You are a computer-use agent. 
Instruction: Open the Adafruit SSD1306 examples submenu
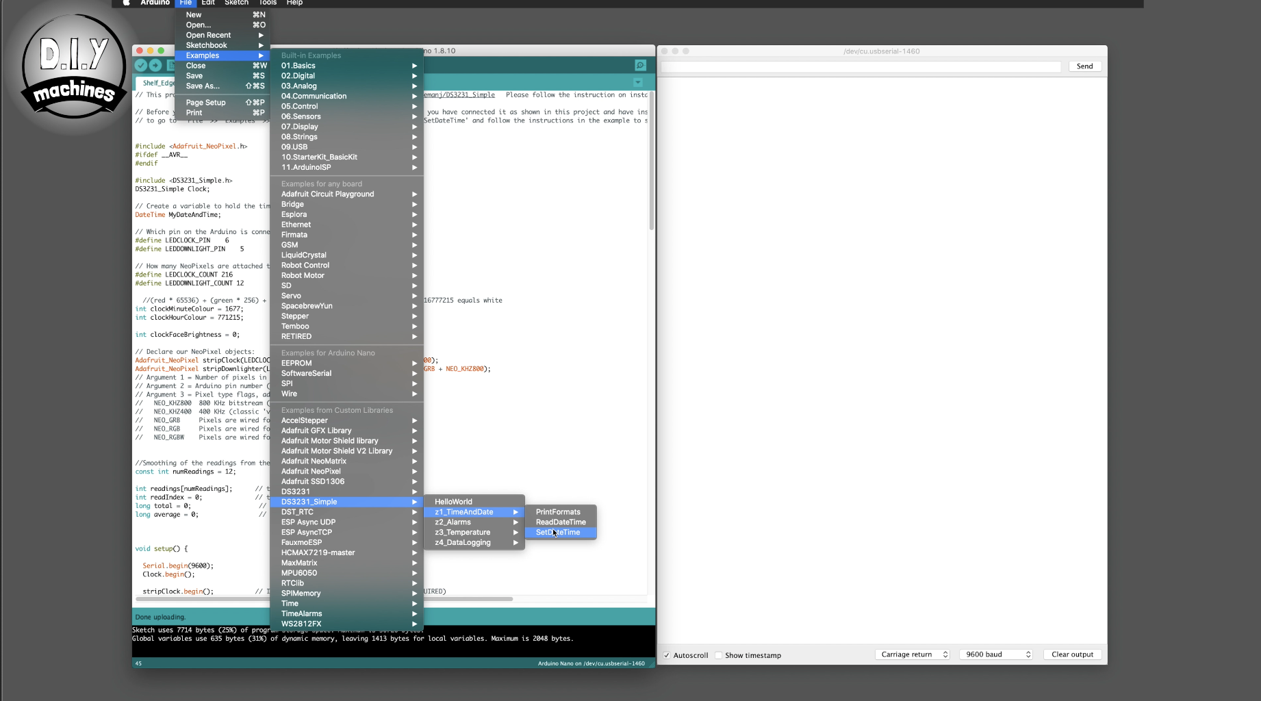coord(347,482)
